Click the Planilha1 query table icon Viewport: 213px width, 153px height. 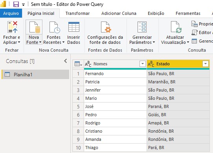point(7,74)
